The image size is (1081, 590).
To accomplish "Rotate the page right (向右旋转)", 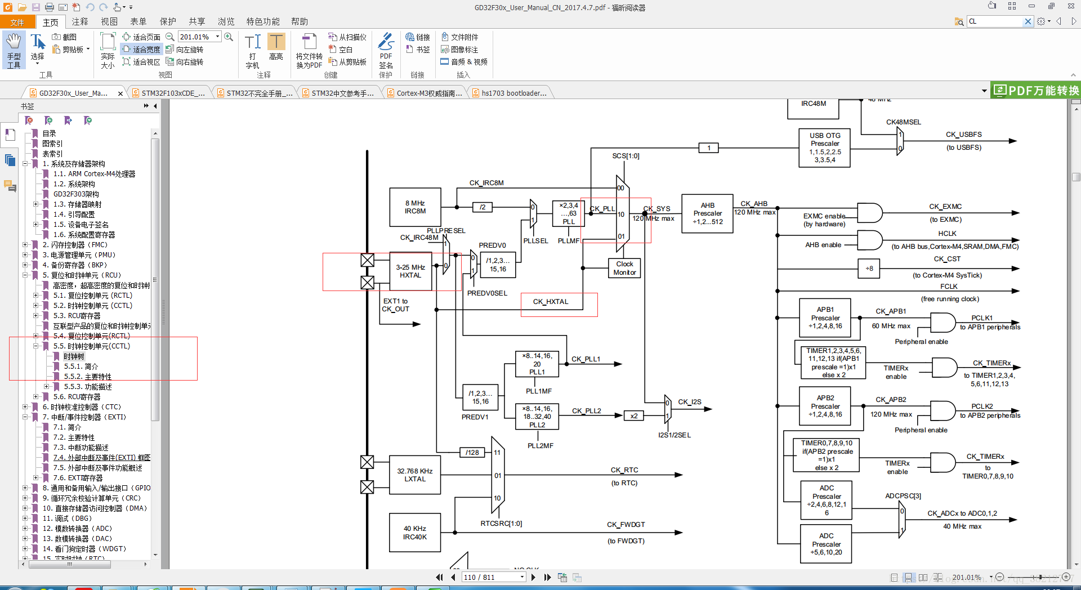I will point(185,62).
